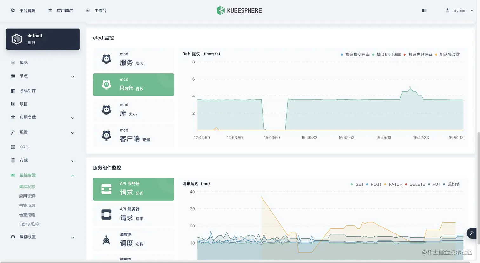Toggle PUT legend series
The height and width of the screenshot is (263, 480).
(434, 184)
